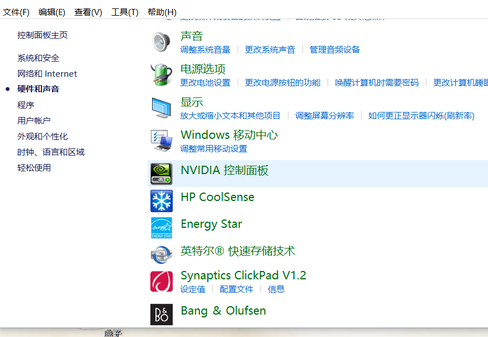This screenshot has height=337, width=488.
Task: Open the 编辑(E) menu
Action: [51, 12]
